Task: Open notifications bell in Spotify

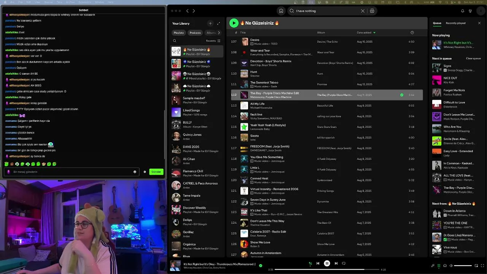Action: point(463,11)
